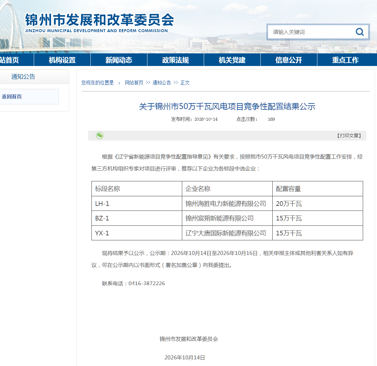The image size is (377, 366).
Task: Click the YX-1 table cell
Action: point(137,233)
